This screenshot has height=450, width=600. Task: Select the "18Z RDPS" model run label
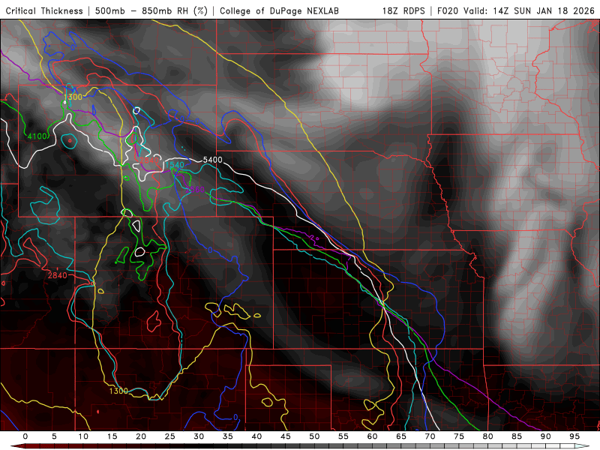pyautogui.click(x=403, y=10)
